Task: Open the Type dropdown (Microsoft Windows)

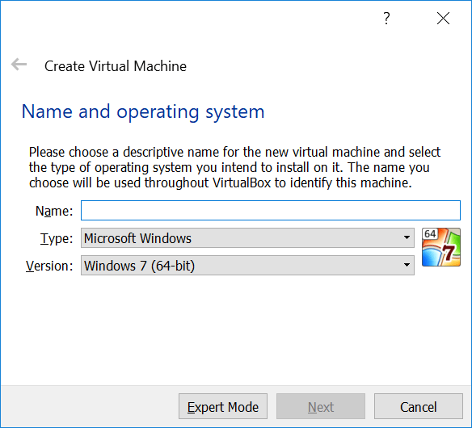Action: 247,238
